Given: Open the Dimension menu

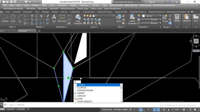Looking at the screenshot, I should (x=62, y=5).
